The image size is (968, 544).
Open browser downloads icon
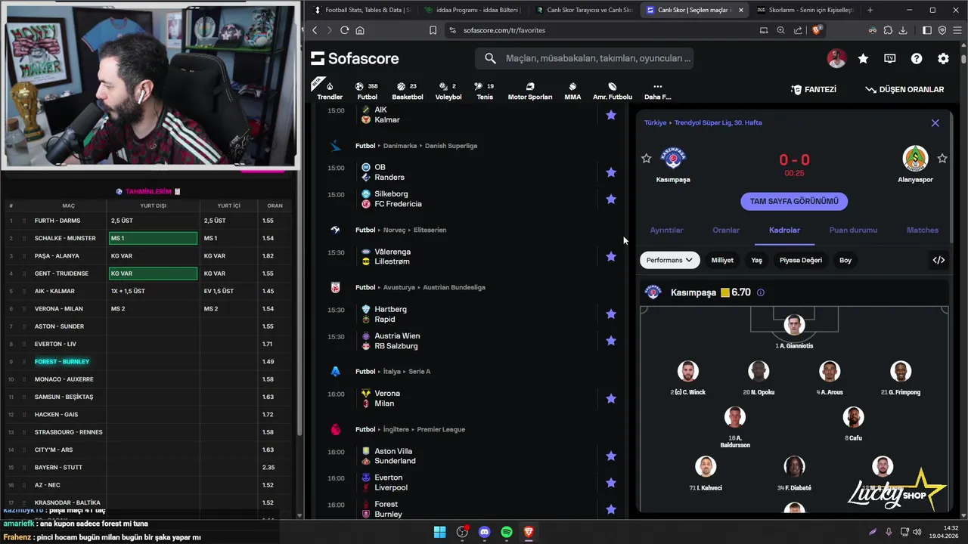click(x=902, y=30)
